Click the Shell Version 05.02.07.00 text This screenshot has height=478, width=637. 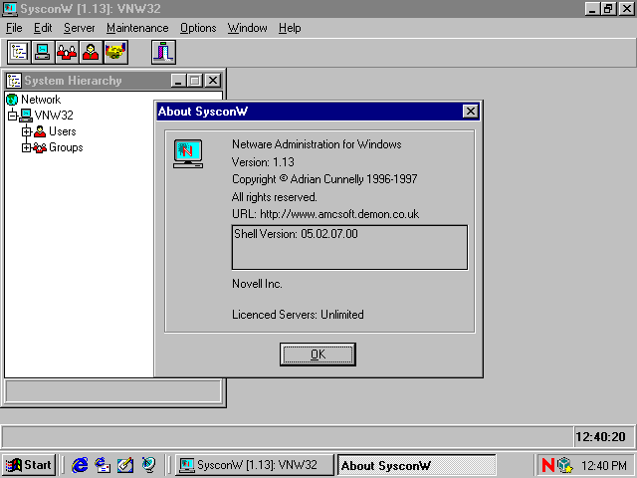pyautogui.click(x=296, y=234)
